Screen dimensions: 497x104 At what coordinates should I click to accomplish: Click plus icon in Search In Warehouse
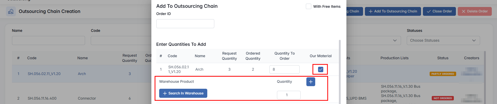click(x=165, y=93)
